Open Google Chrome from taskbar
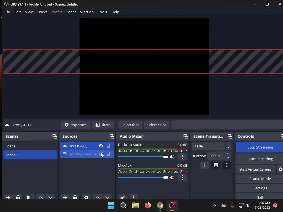 160,205
